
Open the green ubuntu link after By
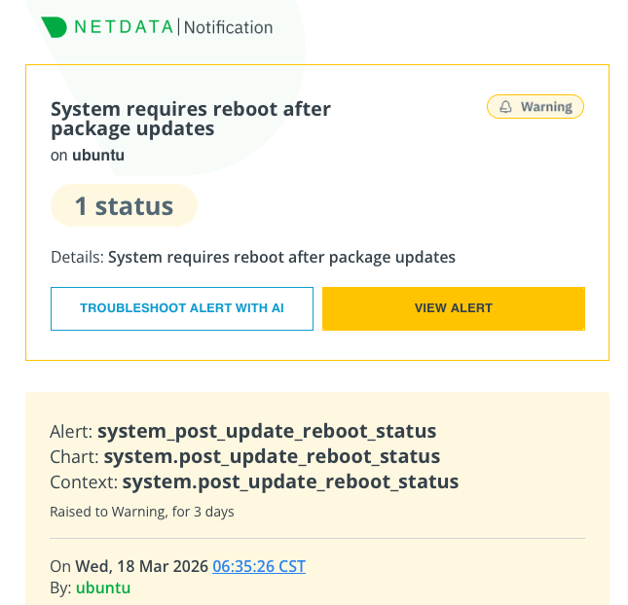point(103,587)
